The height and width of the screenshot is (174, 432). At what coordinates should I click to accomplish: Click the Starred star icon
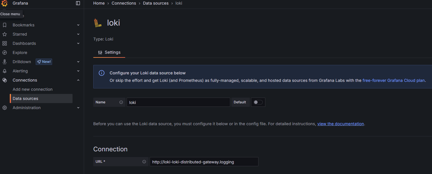(x=5, y=34)
